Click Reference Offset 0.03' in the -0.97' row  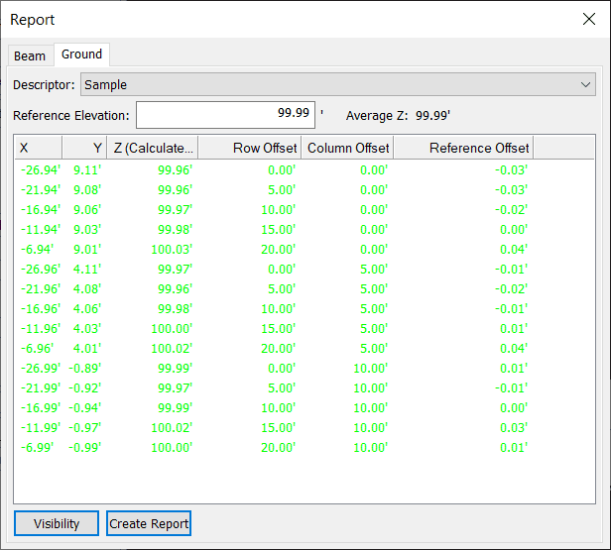514,428
